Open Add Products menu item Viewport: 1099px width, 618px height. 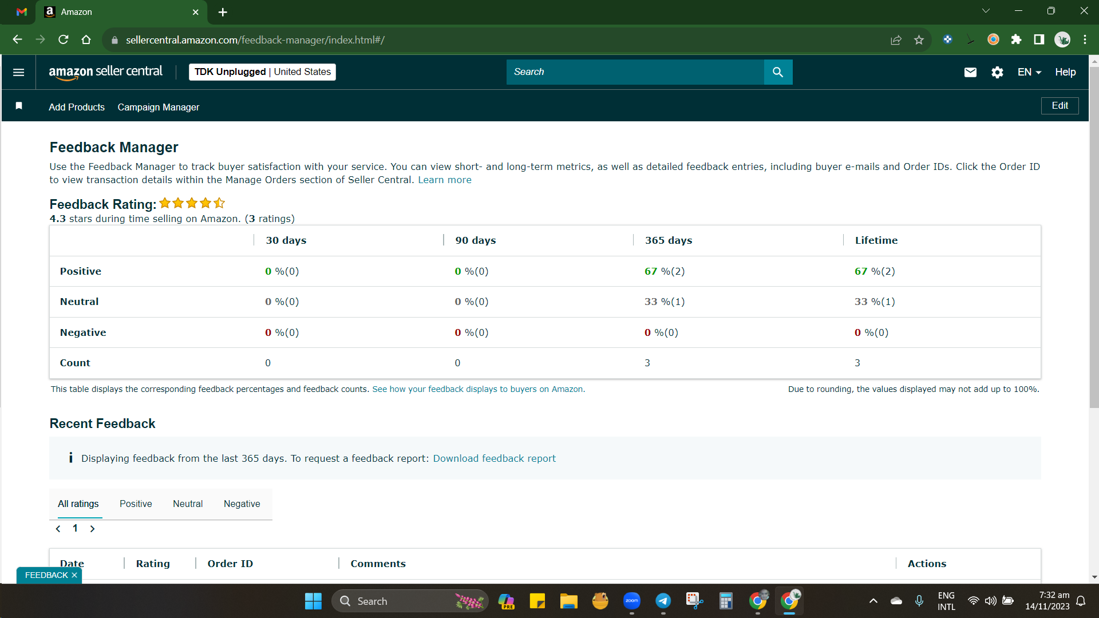[77, 108]
